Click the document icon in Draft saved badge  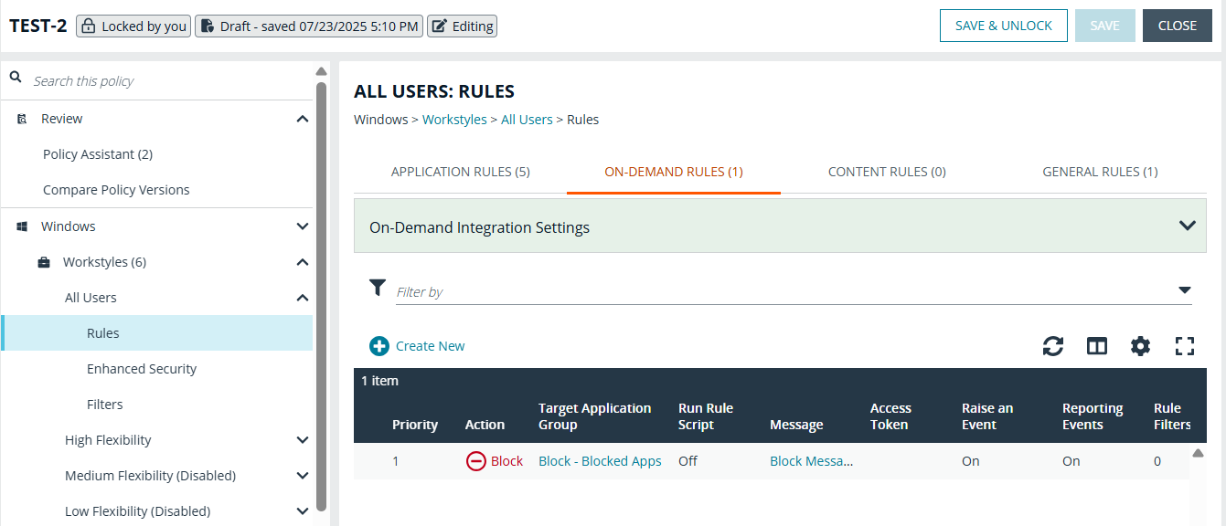click(x=208, y=26)
